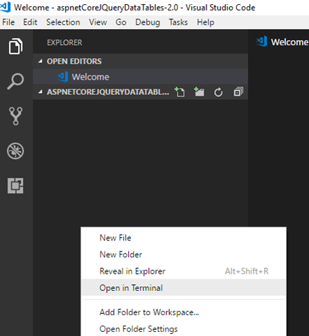Click the New Folder icon in folder header
Screen dimensions: 309x336
[199, 92]
